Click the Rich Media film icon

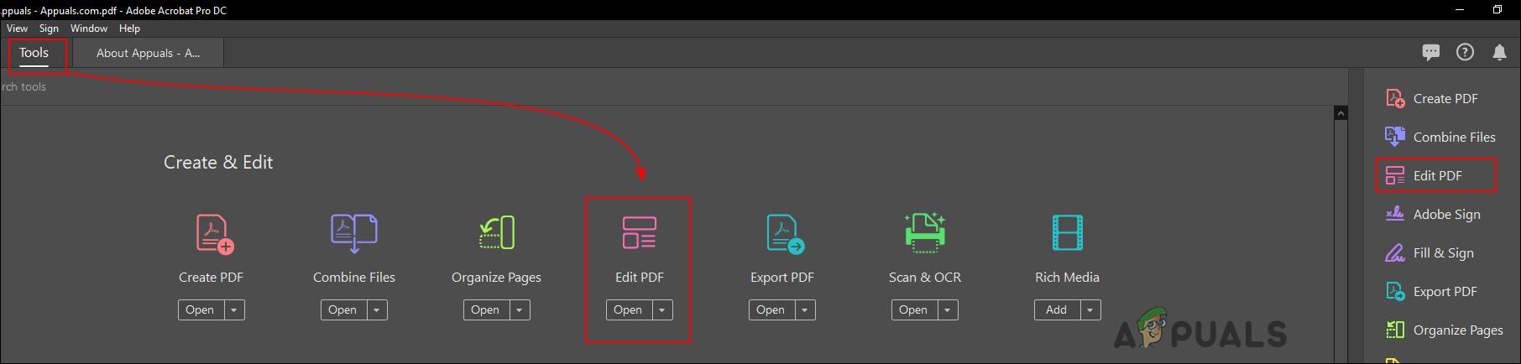[1068, 232]
